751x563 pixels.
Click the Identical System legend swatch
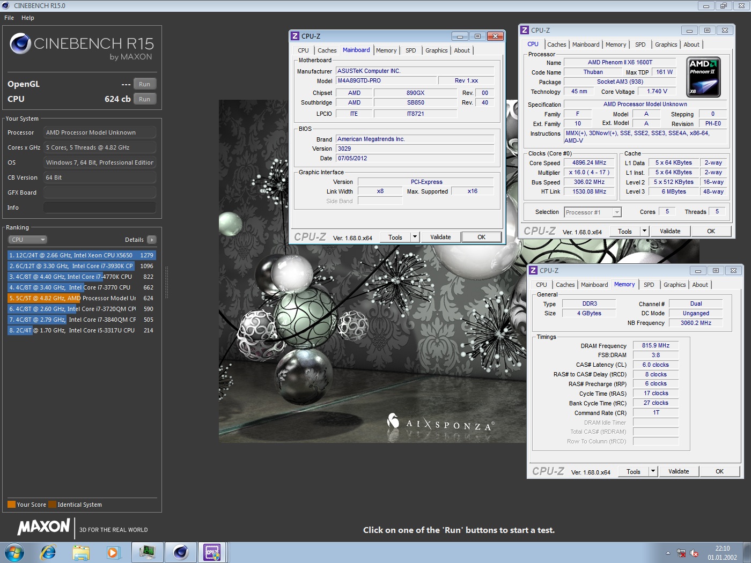52,504
